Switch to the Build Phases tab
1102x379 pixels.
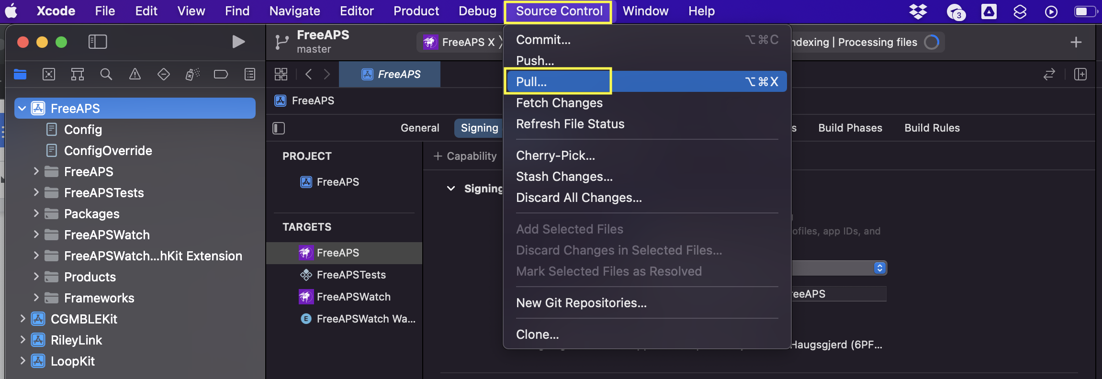(850, 128)
